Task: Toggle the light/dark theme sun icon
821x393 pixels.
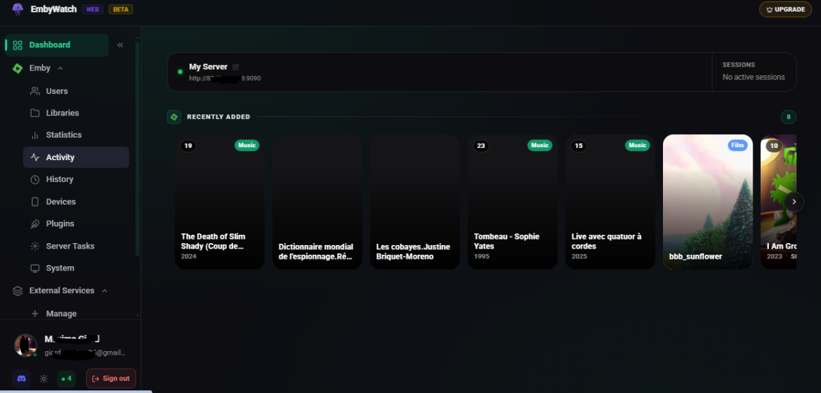Action: click(x=44, y=379)
